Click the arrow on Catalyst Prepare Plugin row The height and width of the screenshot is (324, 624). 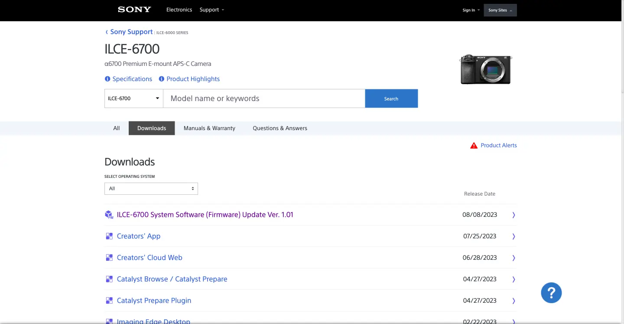[513, 301]
